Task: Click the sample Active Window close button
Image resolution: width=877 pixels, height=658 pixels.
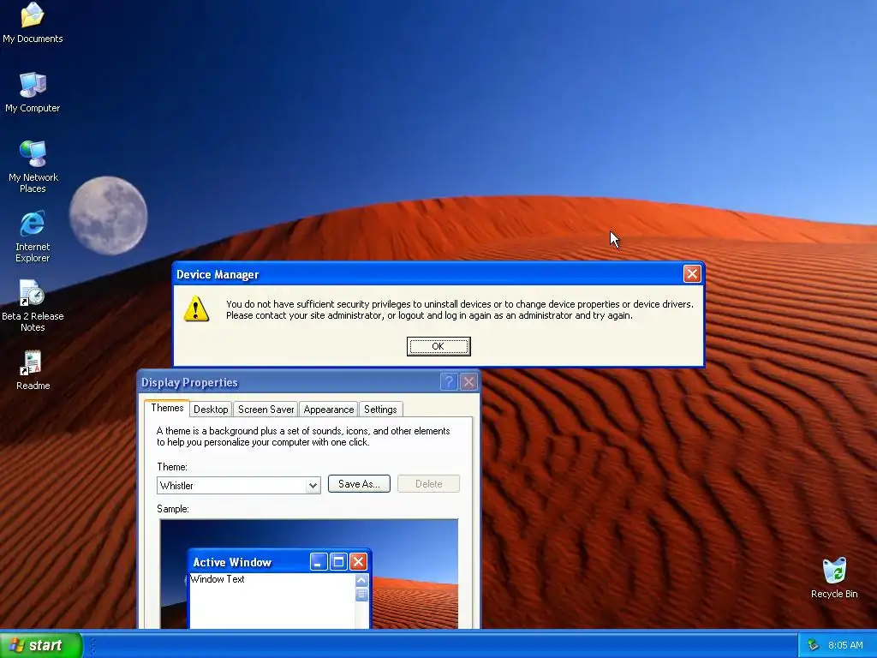Action: coord(358,562)
